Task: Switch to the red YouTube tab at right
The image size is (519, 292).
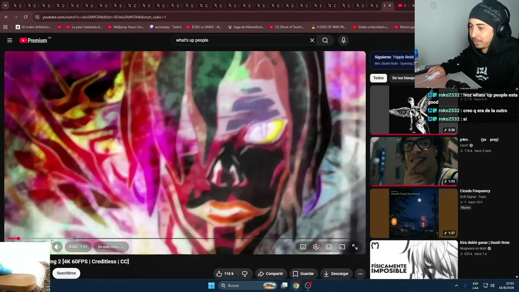Action: (x=402, y=6)
